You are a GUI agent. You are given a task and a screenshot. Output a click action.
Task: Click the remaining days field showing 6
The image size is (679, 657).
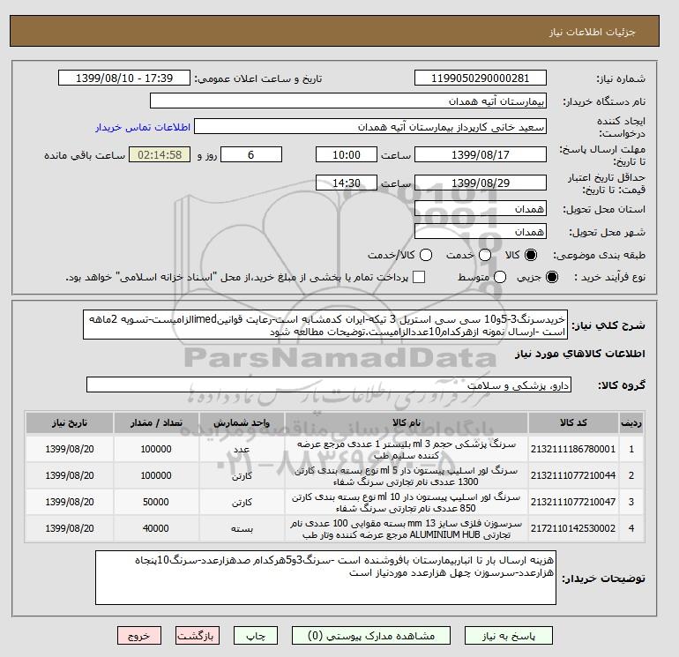pyautogui.click(x=251, y=154)
